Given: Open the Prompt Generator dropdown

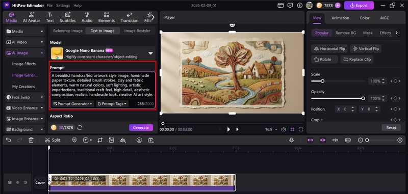Looking at the screenshot, I should coord(72,104).
